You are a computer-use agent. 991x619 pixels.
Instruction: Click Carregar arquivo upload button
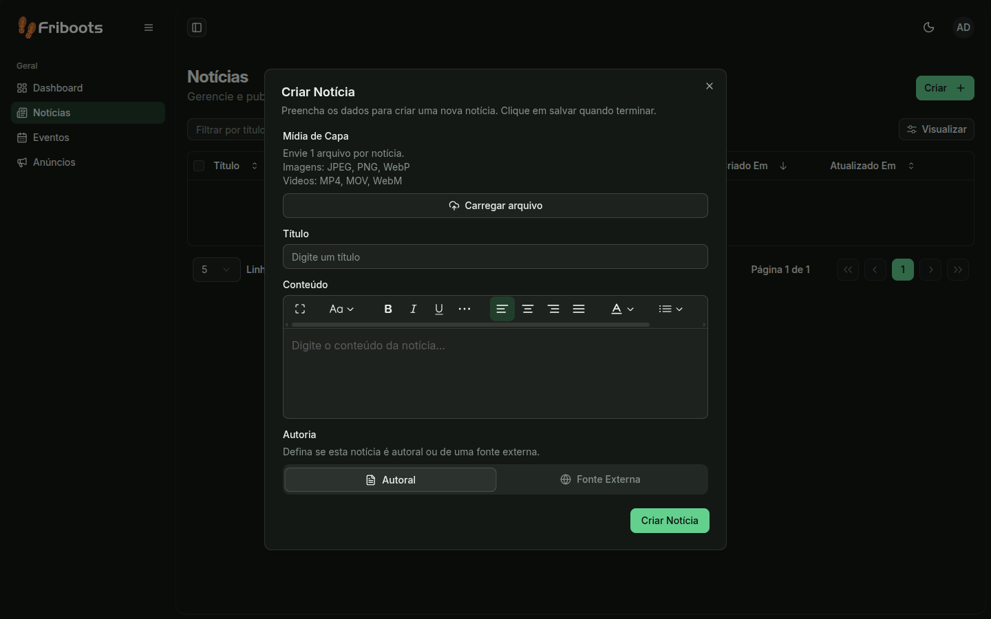[x=495, y=206]
